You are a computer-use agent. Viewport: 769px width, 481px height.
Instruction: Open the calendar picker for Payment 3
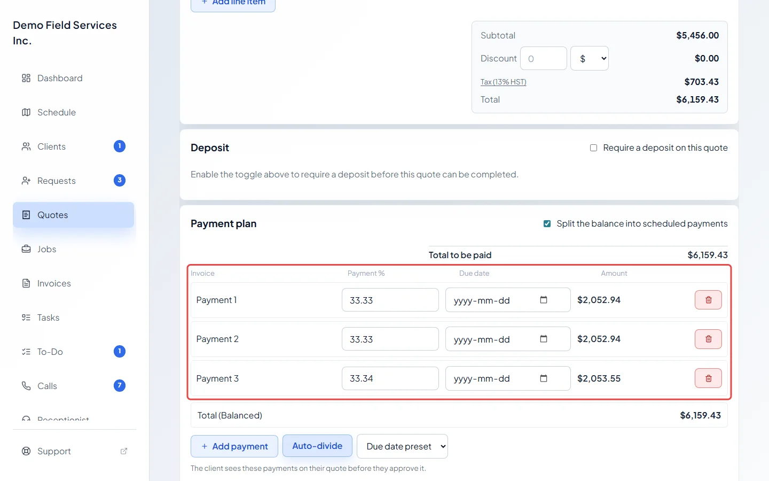click(x=544, y=378)
